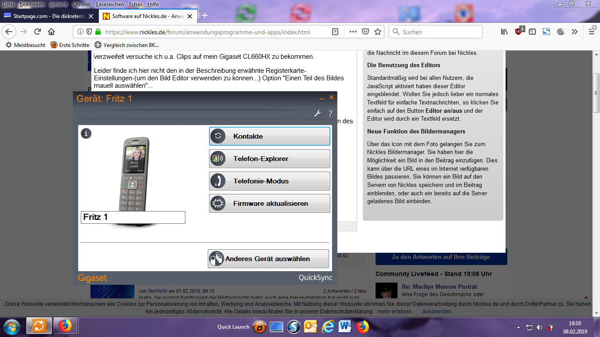Go to the Firefox home page
The width and height of the screenshot is (600, 337).
pos(51,32)
